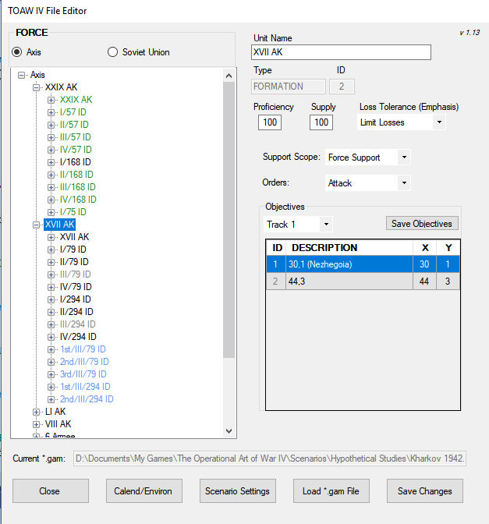
Task: Select II/168 ID in the tree
Action: 76,175
